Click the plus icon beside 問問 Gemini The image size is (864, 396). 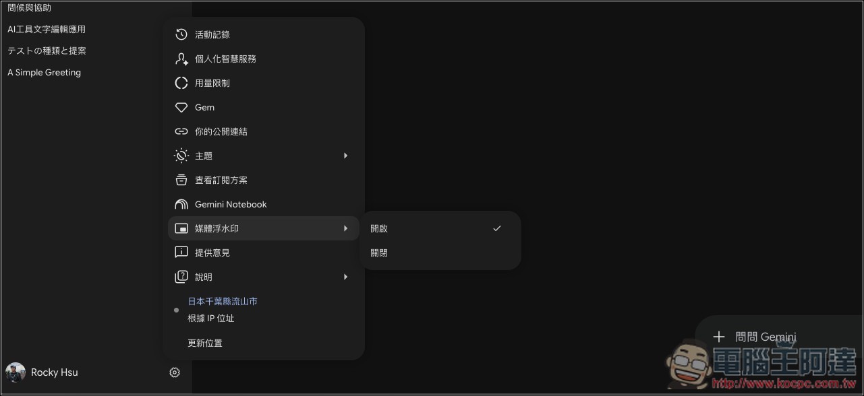point(719,337)
